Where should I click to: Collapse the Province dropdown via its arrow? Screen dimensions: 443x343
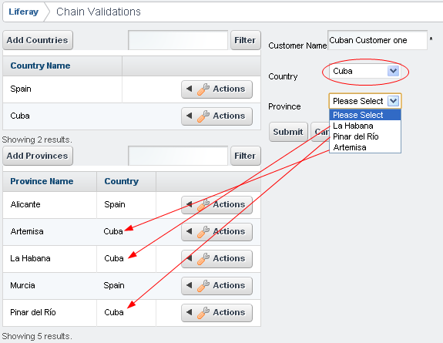pos(393,101)
